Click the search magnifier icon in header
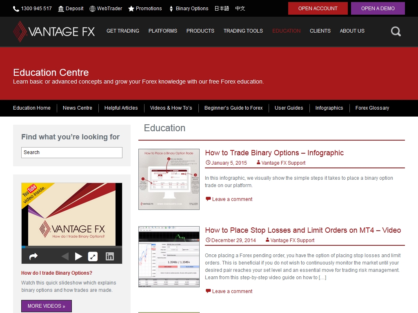 (396, 31)
